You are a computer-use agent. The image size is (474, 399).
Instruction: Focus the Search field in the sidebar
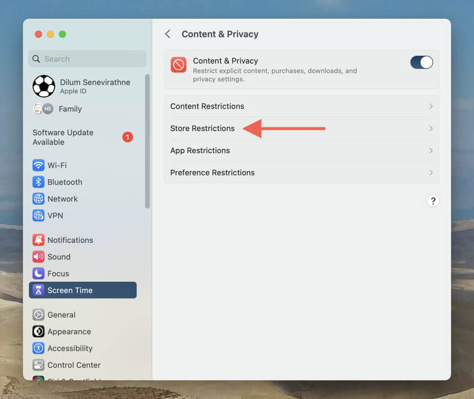[x=87, y=59]
